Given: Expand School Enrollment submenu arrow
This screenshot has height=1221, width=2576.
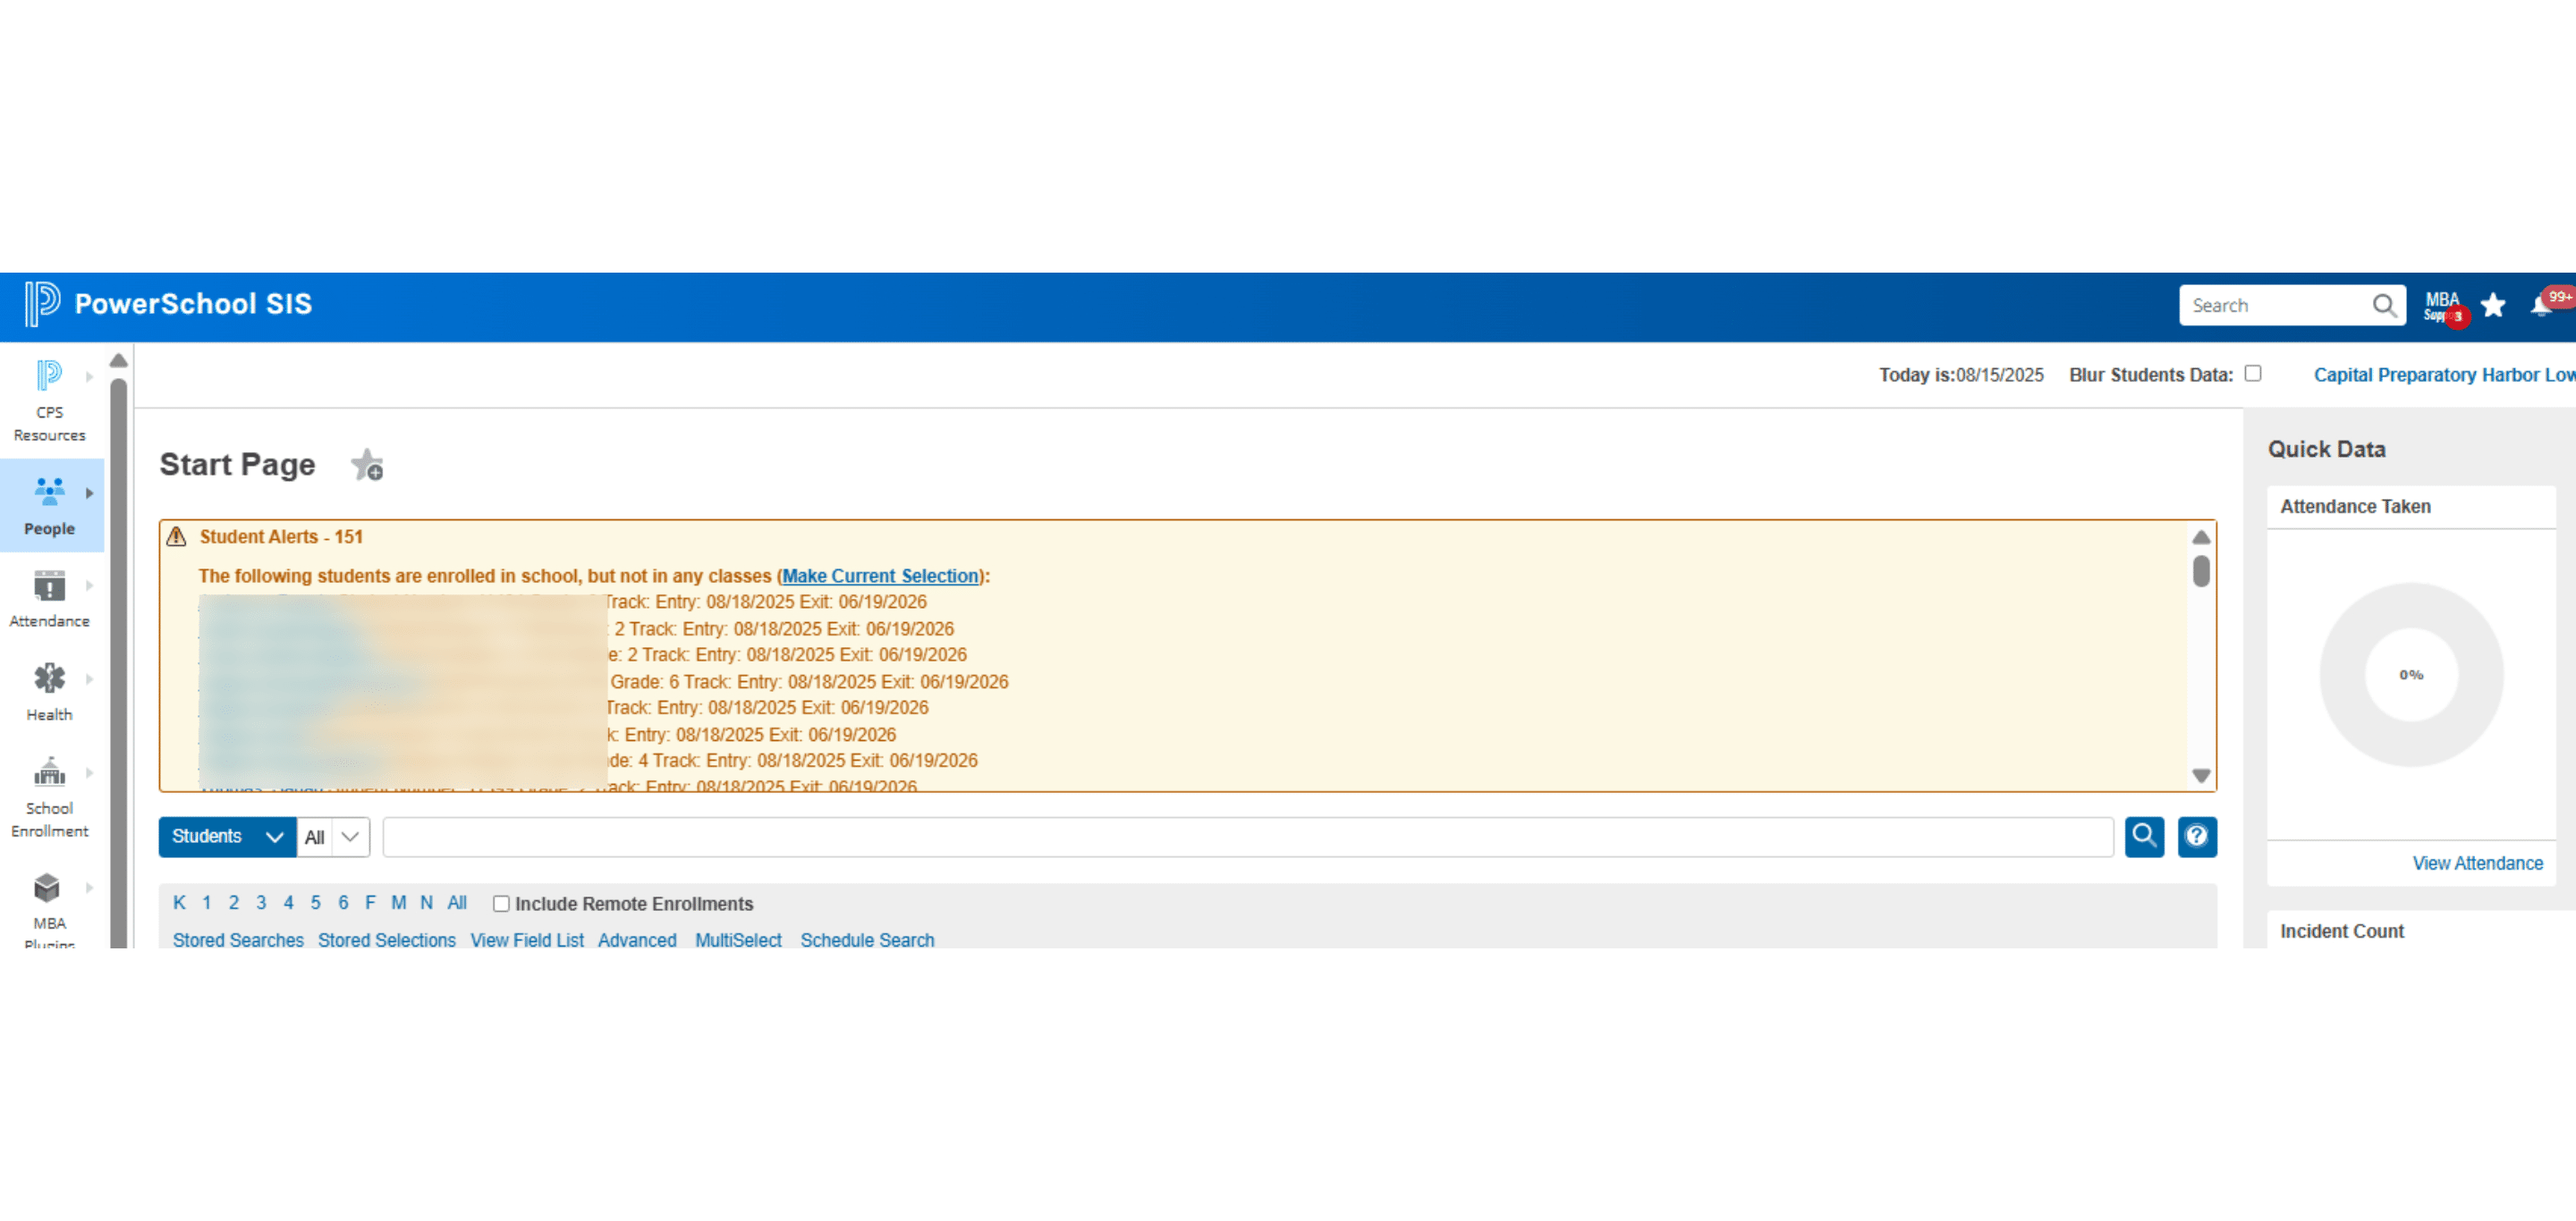Looking at the screenshot, I should pos(89,772).
